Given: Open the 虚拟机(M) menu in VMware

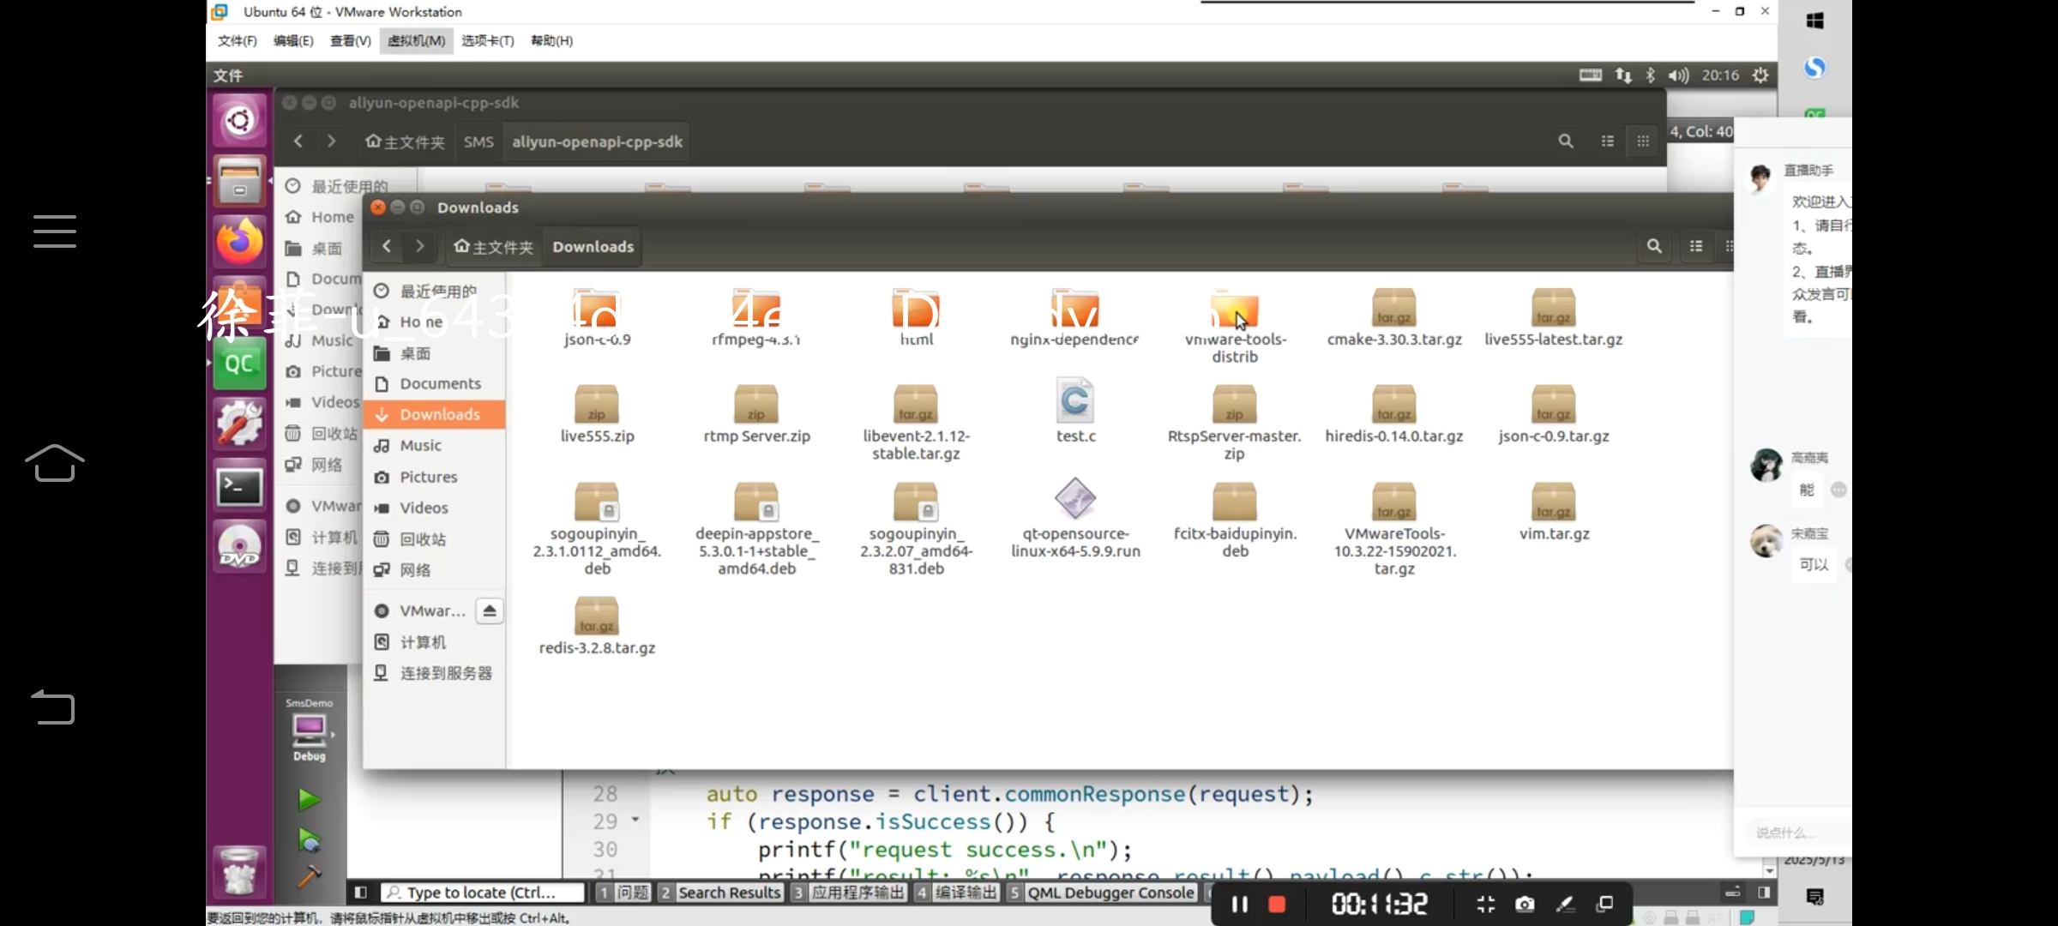Looking at the screenshot, I should point(416,40).
